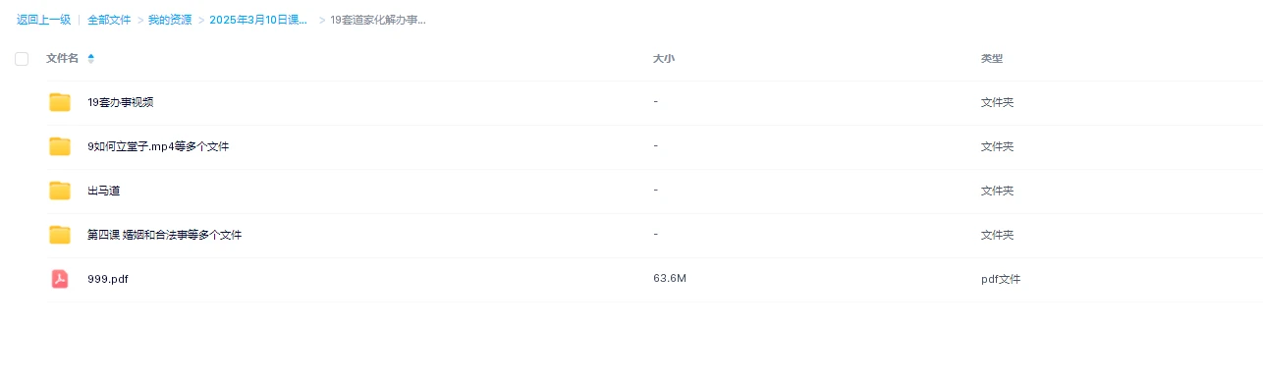Open the 出马道 folder name
The width and height of the screenshot is (1263, 384).
click(x=103, y=191)
